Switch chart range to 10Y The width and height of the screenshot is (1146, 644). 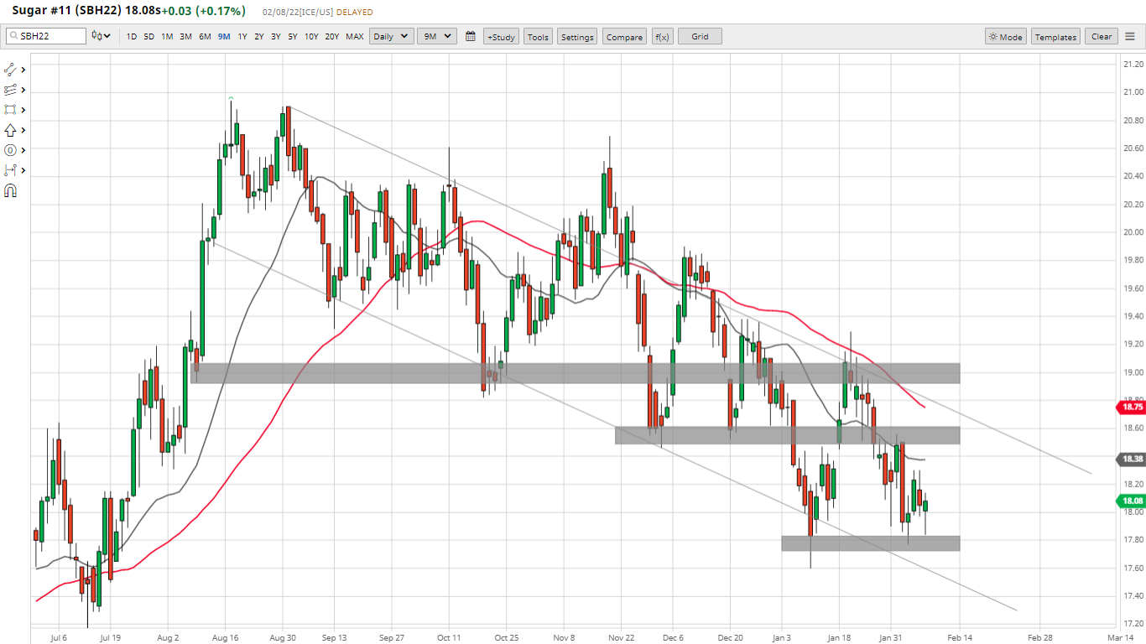click(311, 36)
